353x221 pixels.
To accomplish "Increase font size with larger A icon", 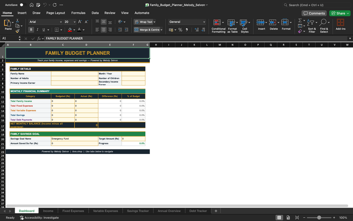I will [x=80, y=22].
